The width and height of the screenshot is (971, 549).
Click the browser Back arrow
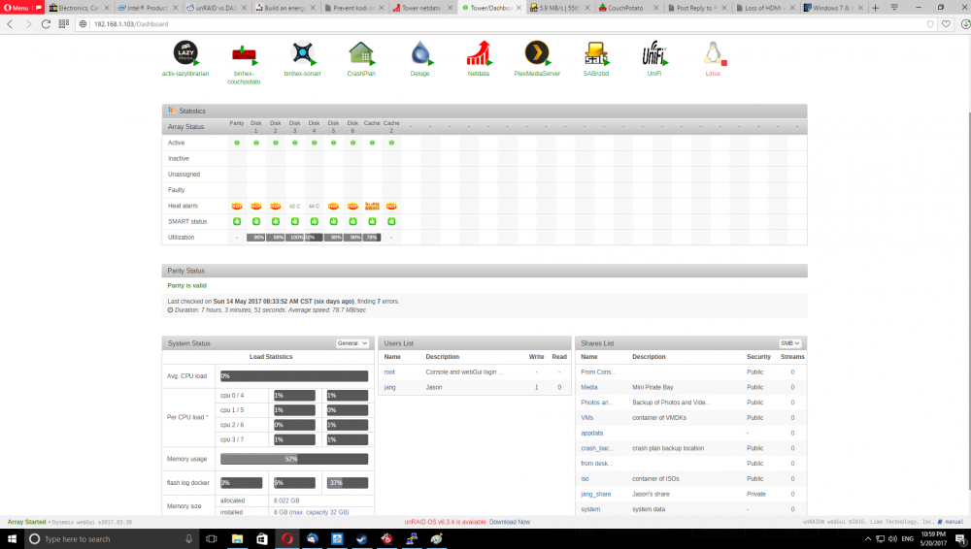(10, 24)
